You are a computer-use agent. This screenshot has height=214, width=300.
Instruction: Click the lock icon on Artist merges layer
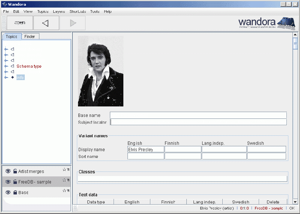tap(15, 172)
